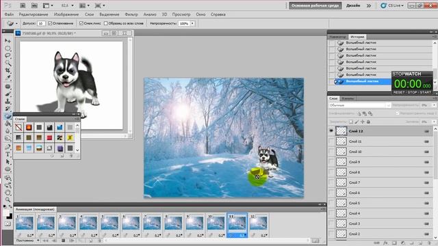
Task: Select the Crop tool
Action: [x=8, y=70]
